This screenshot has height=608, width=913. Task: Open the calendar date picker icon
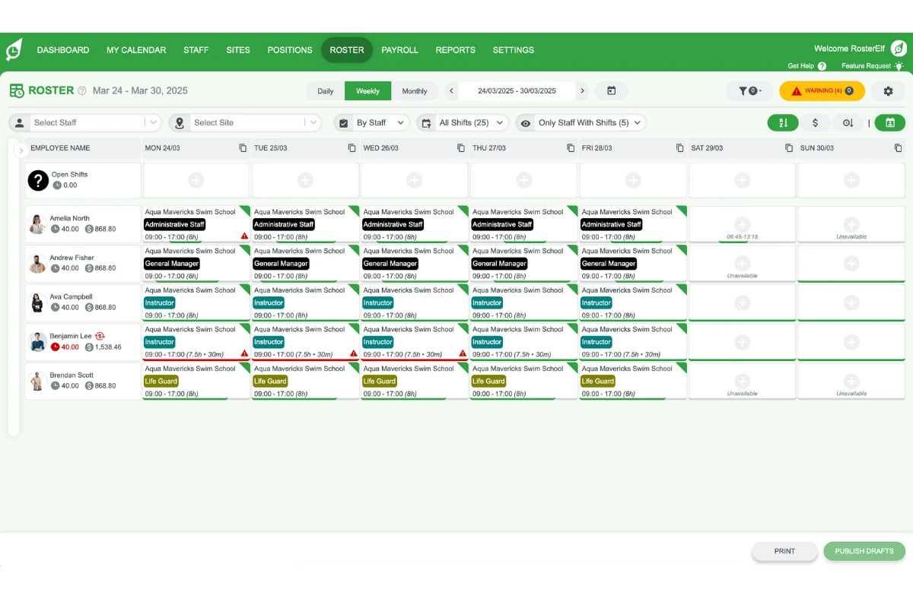(611, 91)
